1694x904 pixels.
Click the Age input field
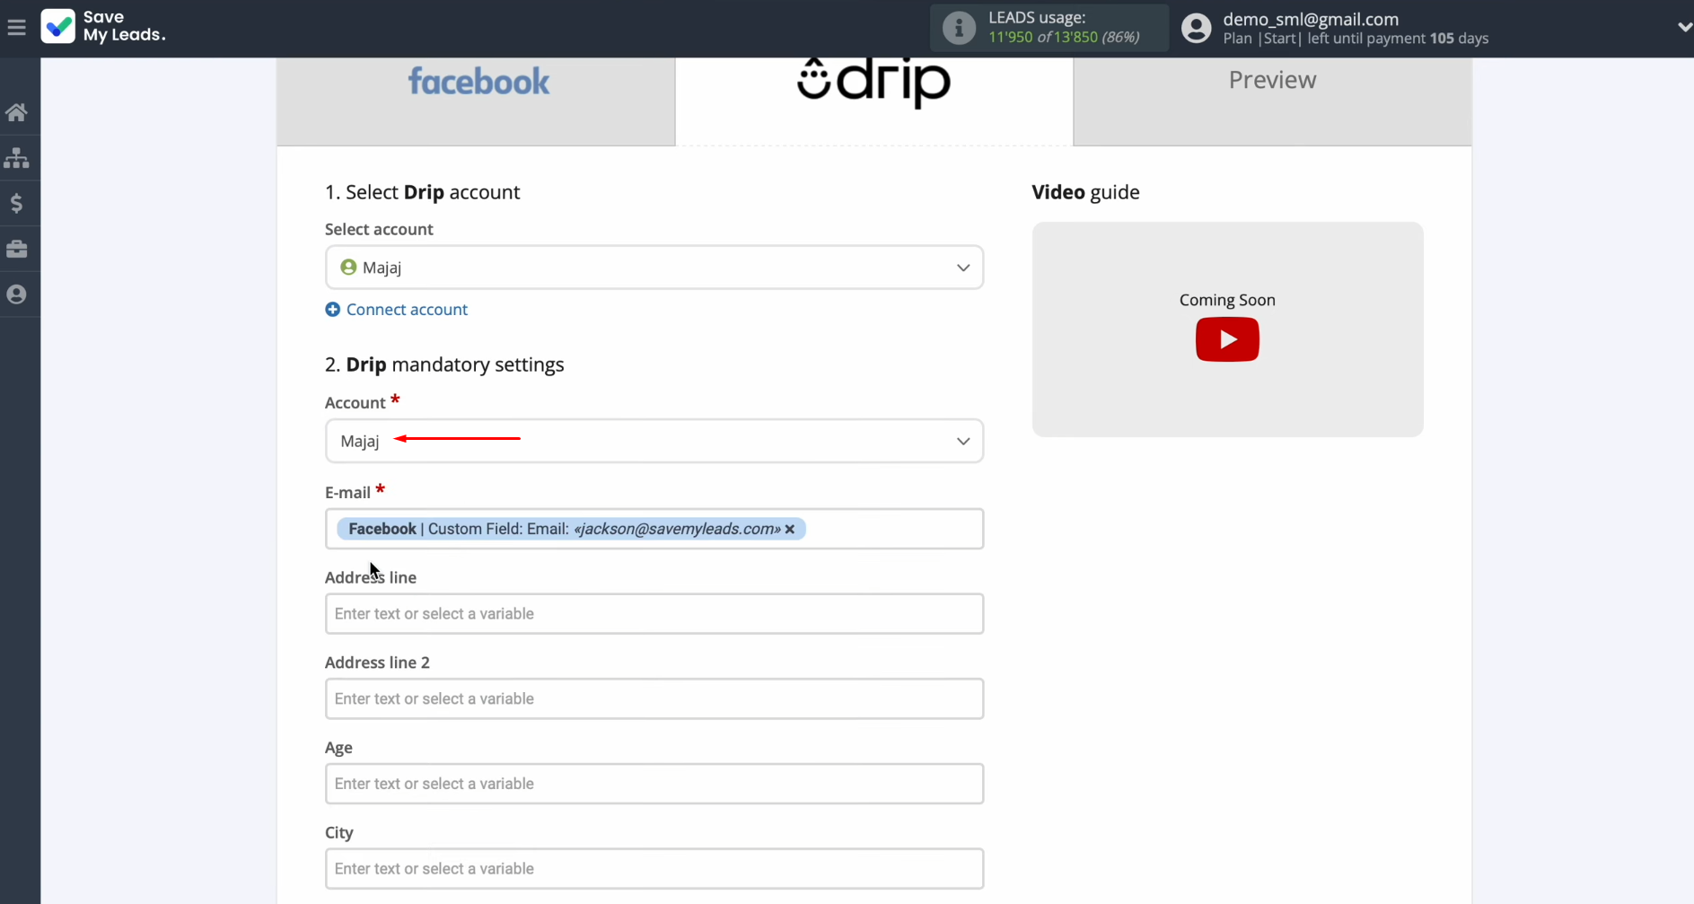654,784
